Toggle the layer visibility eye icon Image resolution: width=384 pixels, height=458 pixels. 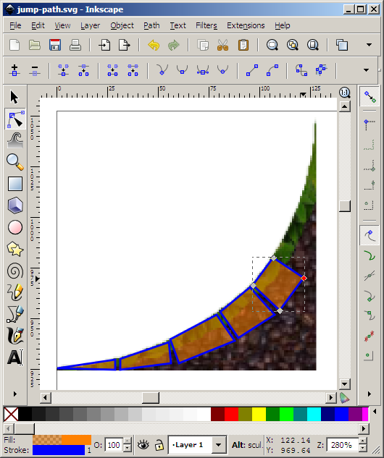pos(143,445)
